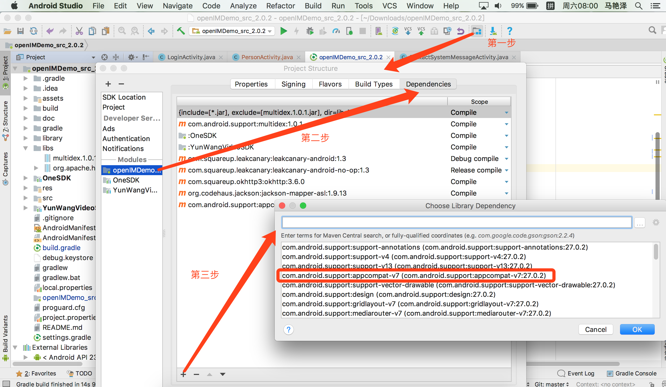Open the Build menu
Screen dimensions: 666x387
click(x=313, y=6)
